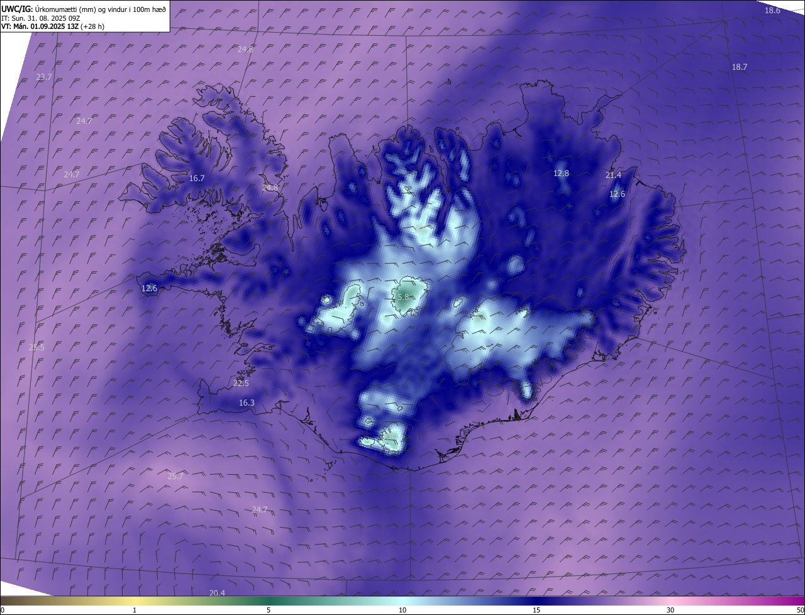Screen dimensions: 805x615
Task: Click the colour scale tick label 5
Action: tap(269, 610)
